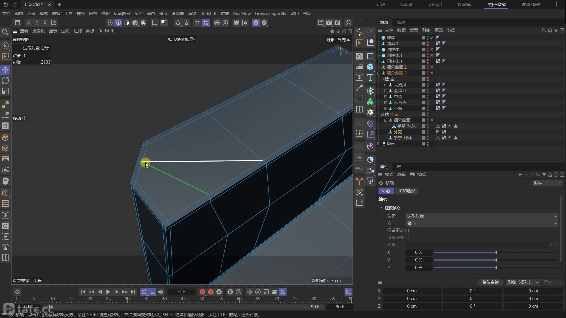Screen dimensions: 566x318
Task: Select the 轴心 tab button
Action: pyautogui.click(x=386, y=191)
